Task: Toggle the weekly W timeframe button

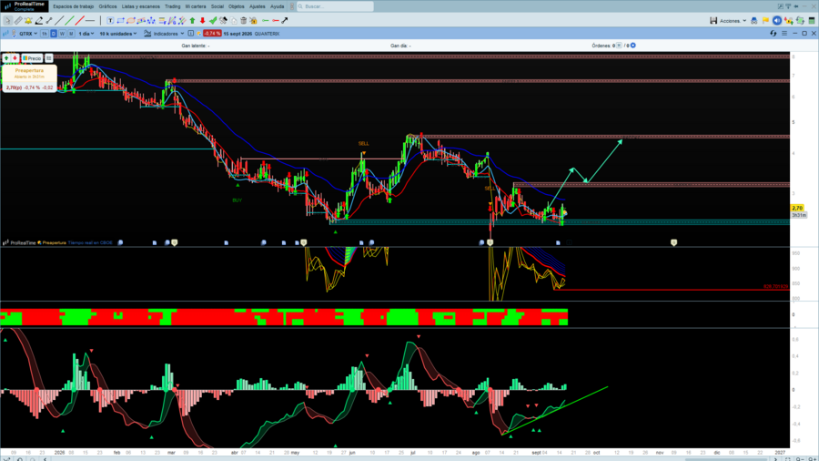Action: coord(62,34)
